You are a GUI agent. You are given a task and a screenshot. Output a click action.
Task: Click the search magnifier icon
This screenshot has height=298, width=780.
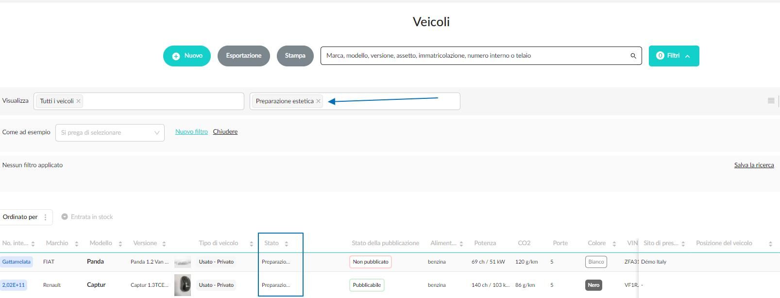[633, 56]
